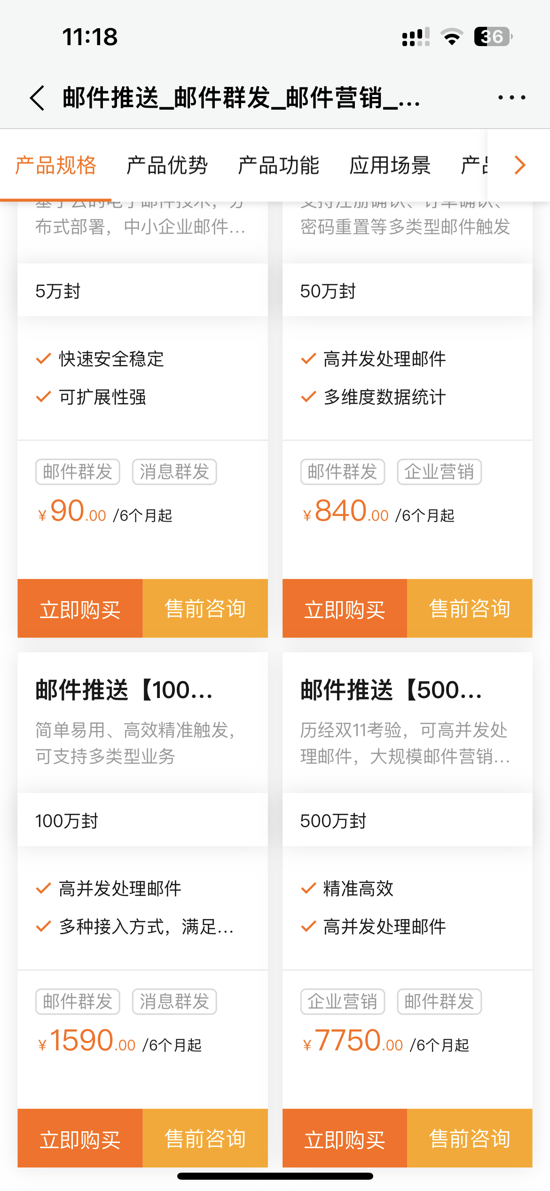The width and height of the screenshot is (550, 1191).
Task: Click 立即购买 for the 840.00 plan
Action: [x=345, y=609]
